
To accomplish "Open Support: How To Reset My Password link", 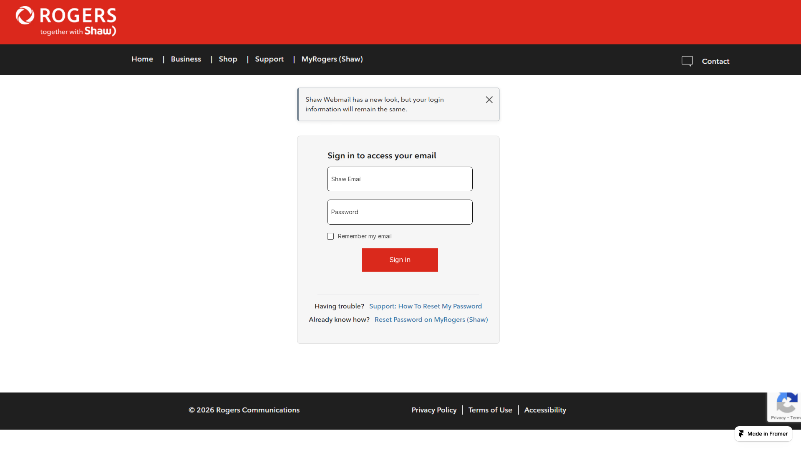I will pos(426,306).
